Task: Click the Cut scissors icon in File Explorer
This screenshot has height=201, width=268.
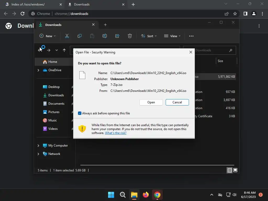Action: point(67,36)
